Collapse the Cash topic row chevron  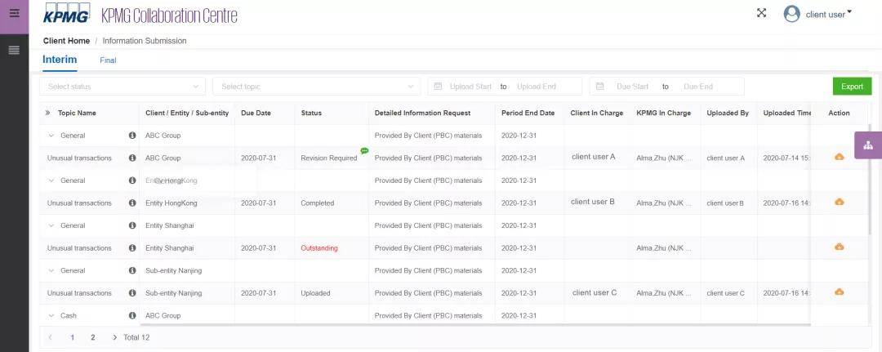click(x=51, y=315)
